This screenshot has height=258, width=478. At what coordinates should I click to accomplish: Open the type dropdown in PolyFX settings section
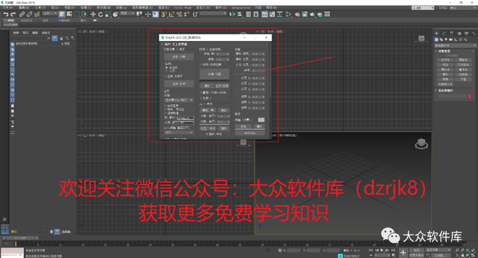click(179, 100)
